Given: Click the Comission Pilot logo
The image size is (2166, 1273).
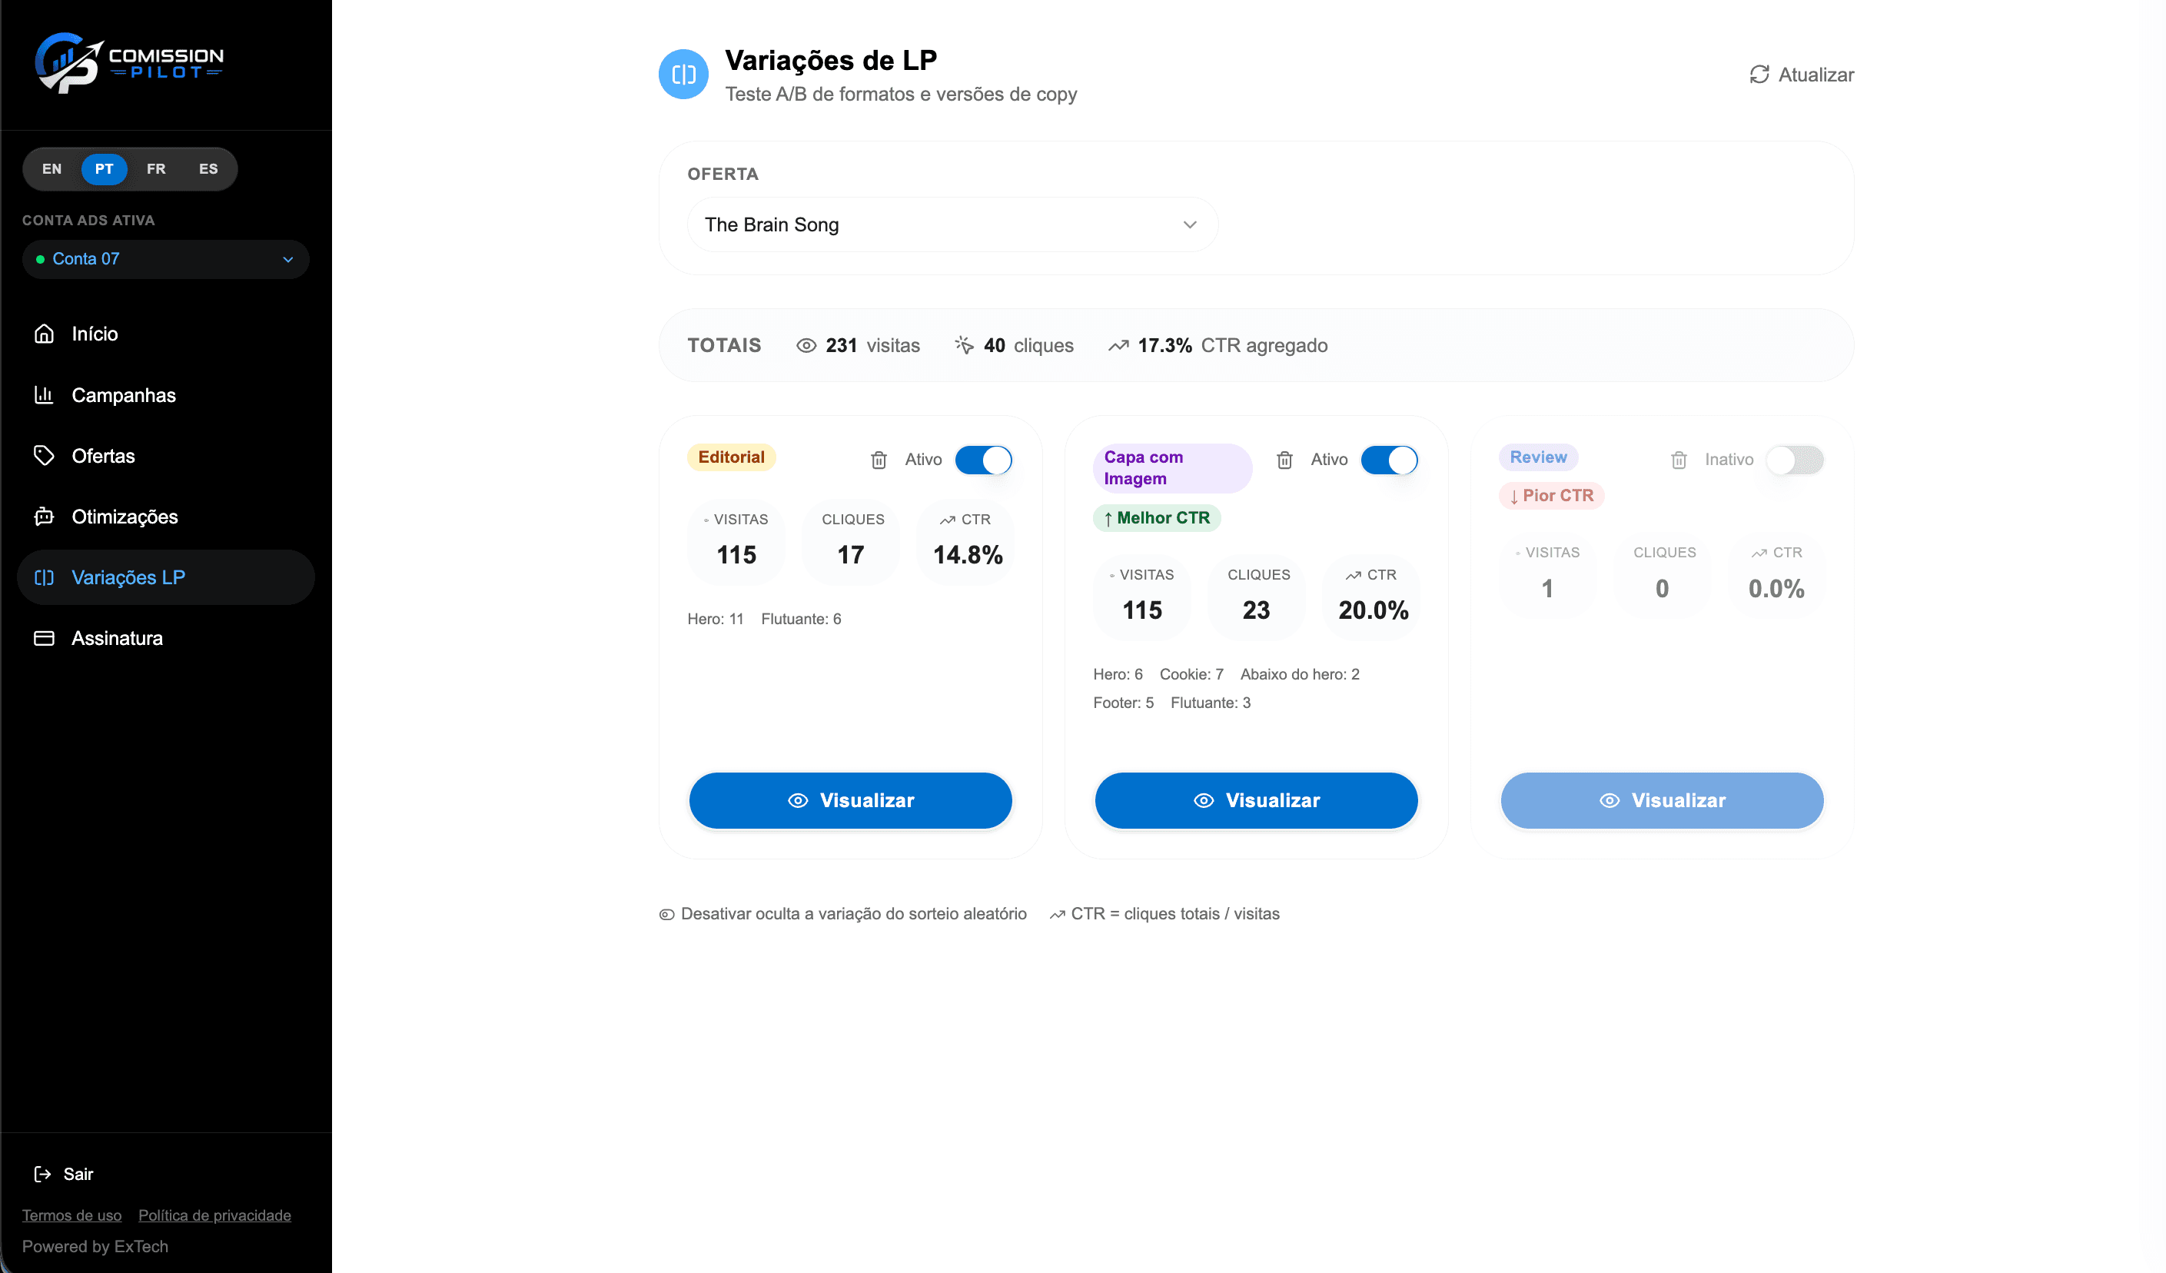Looking at the screenshot, I should tap(129, 64).
